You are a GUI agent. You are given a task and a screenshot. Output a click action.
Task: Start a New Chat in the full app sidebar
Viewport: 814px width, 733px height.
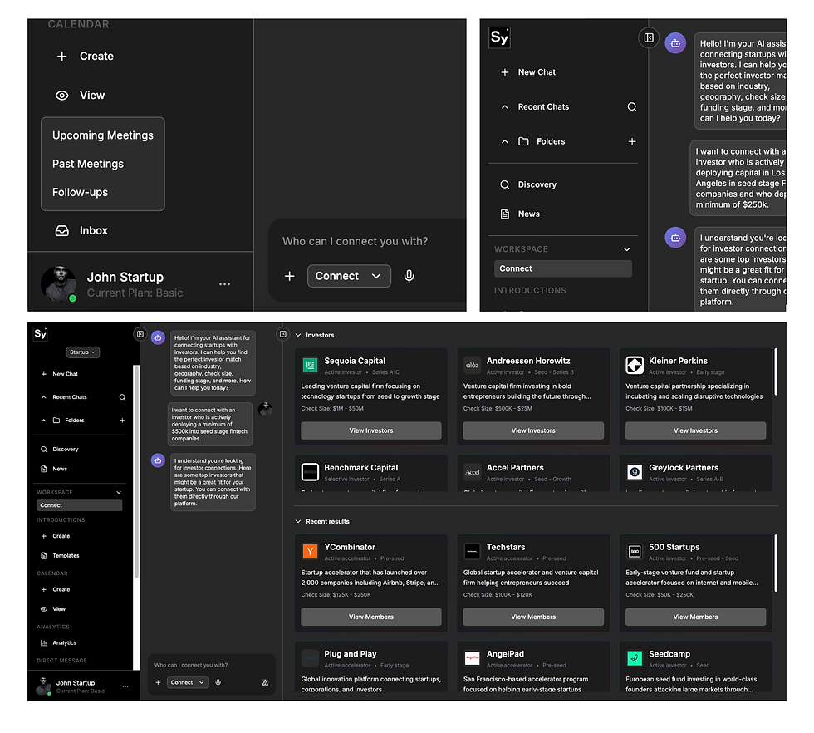click(x=59, y=374)
